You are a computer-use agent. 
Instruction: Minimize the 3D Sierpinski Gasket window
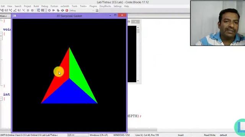point(110,15)
